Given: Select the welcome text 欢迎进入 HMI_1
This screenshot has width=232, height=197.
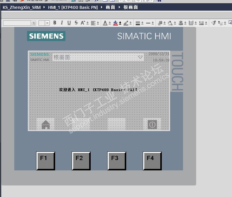Looking at the screenshot, I should (98, 90).
